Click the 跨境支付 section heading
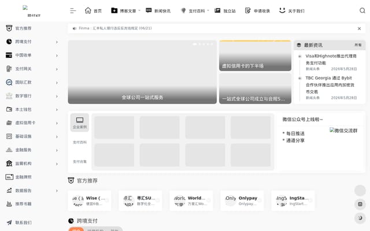This screenshot has width=370, height=231. [87, 221]
